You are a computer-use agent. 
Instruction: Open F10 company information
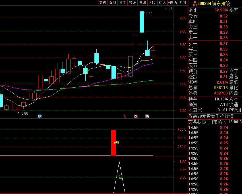tap(152, 3)
